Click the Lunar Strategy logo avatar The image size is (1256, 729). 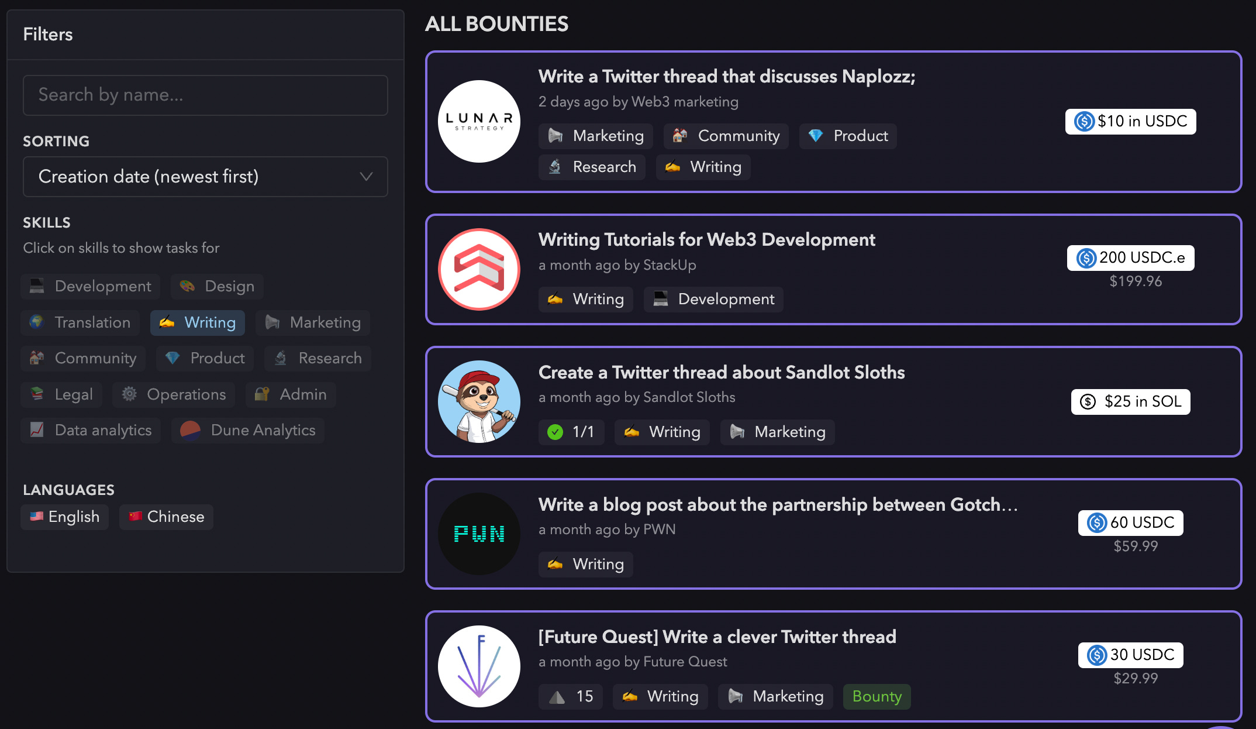click(479, 121)
